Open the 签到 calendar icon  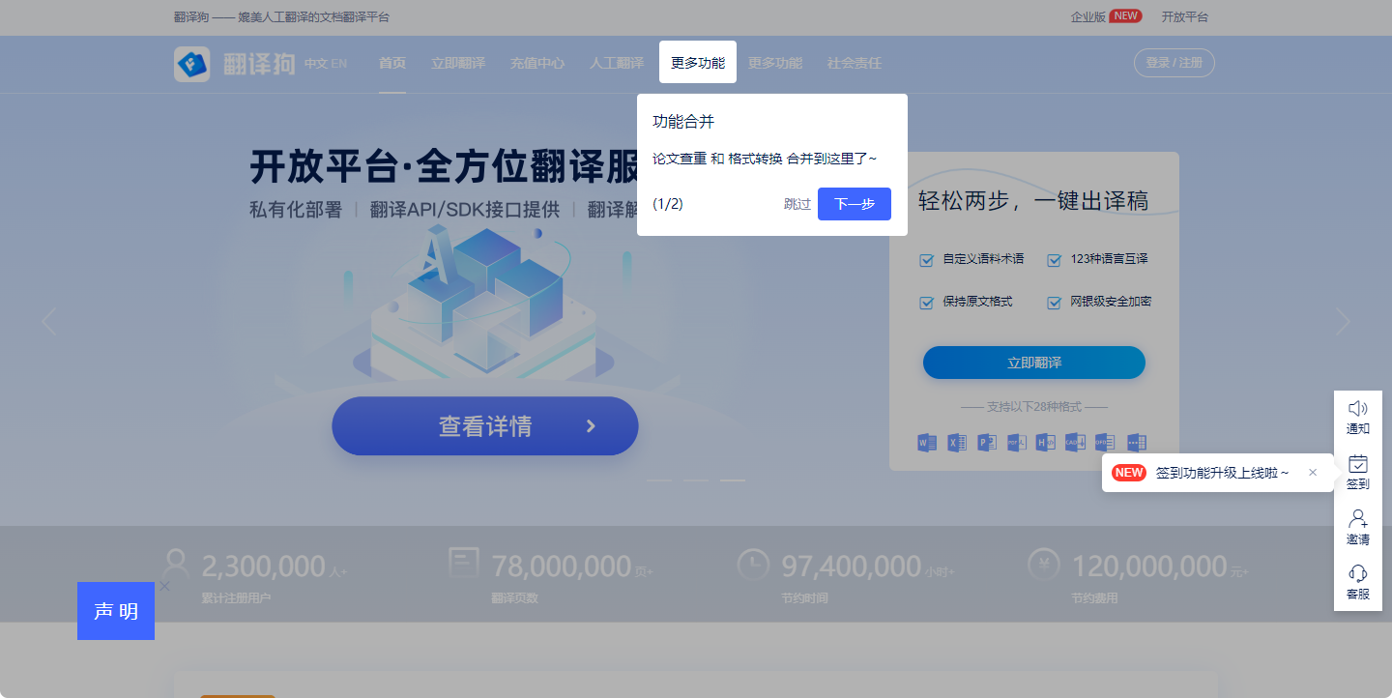(x=1358, y=464)
